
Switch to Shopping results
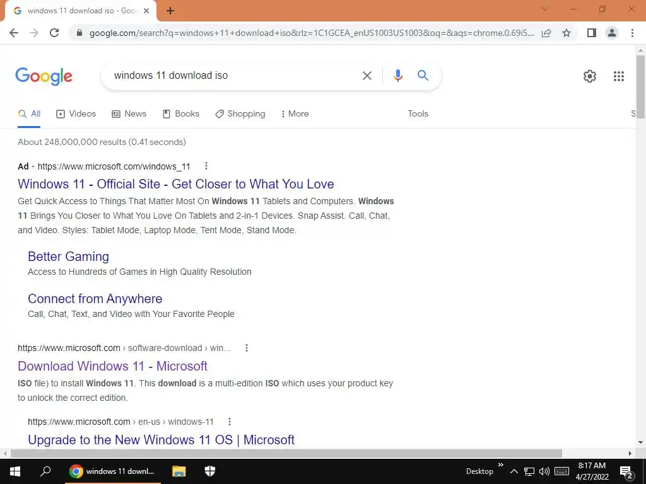tap(240, 114)
